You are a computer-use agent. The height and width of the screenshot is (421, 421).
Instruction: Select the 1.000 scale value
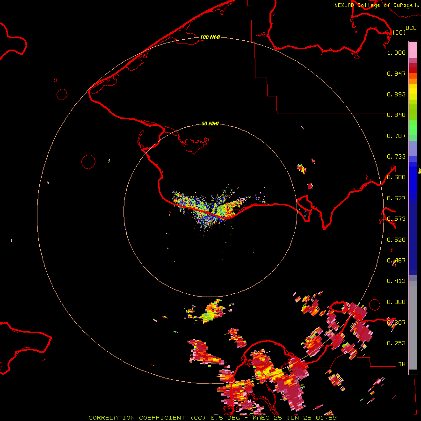[396, 52]
